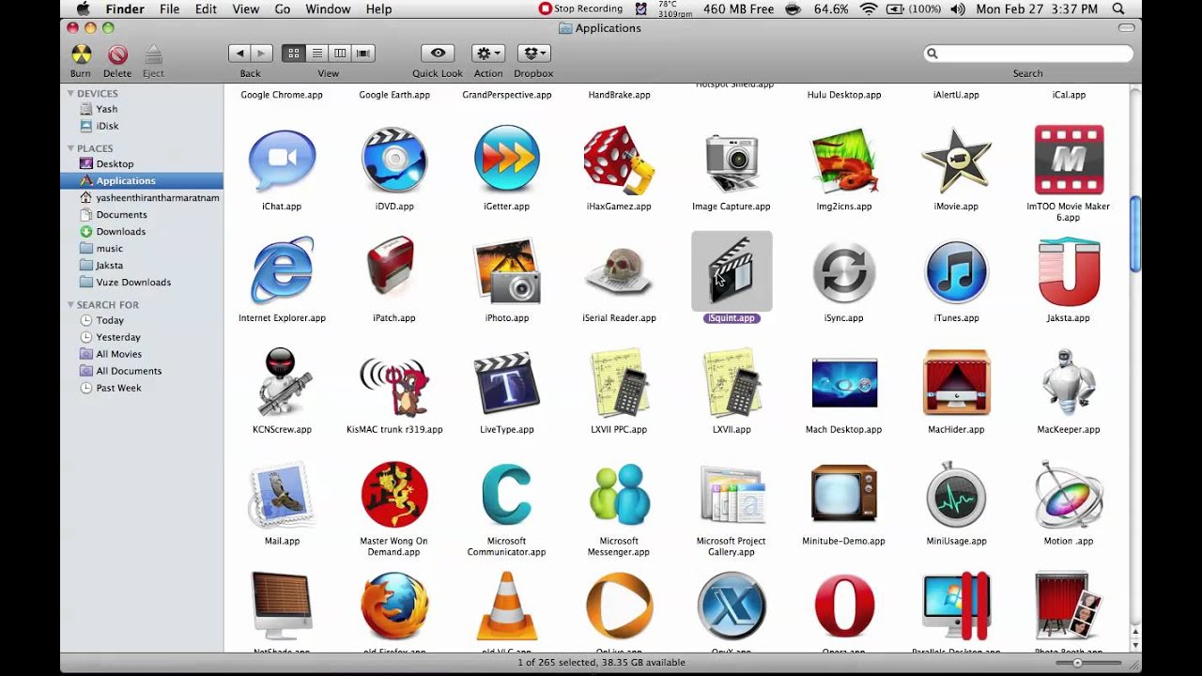Image resolution: width=1202 pixels, height=676 pixels.
Task: Open Spotlight magnifier in menu bar
Action: coord(1118,9)
